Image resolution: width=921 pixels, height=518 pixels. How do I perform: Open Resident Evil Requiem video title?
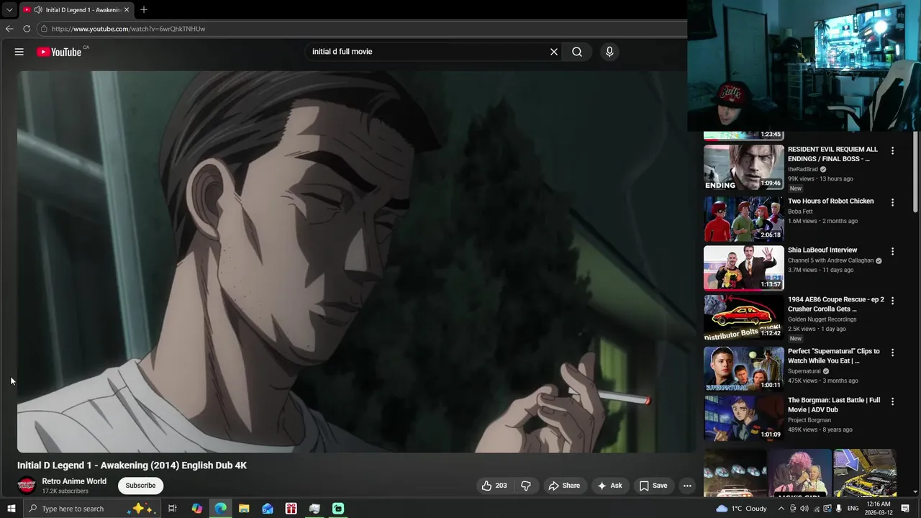point(832,154)
